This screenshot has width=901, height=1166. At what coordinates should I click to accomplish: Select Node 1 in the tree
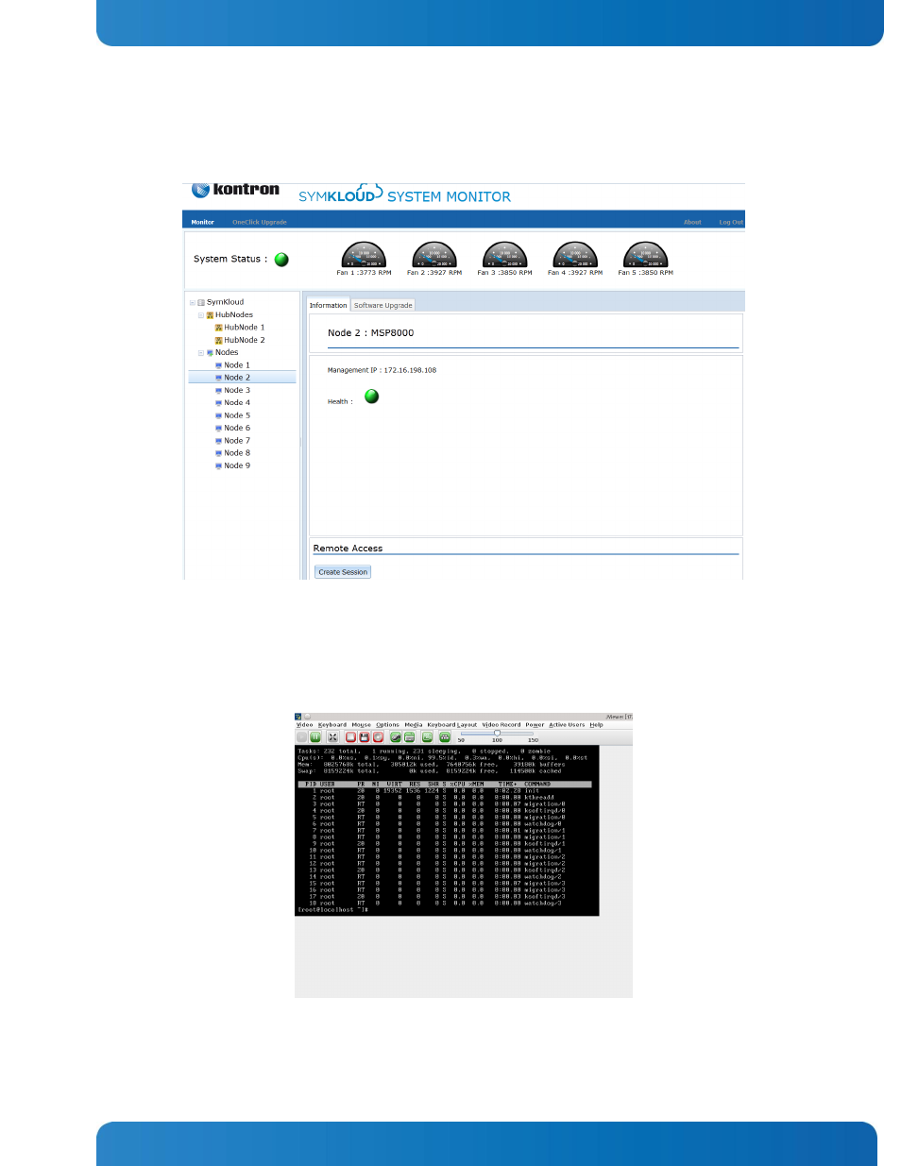[237, 365]
